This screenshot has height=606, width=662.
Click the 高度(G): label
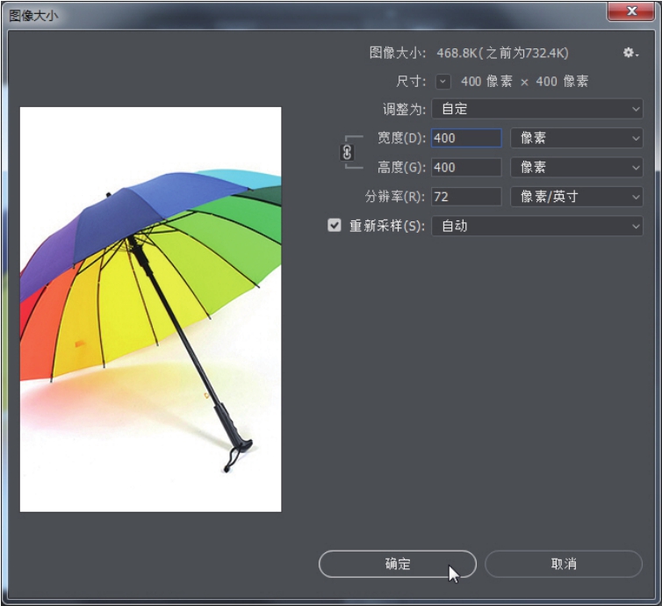[401, 167]
